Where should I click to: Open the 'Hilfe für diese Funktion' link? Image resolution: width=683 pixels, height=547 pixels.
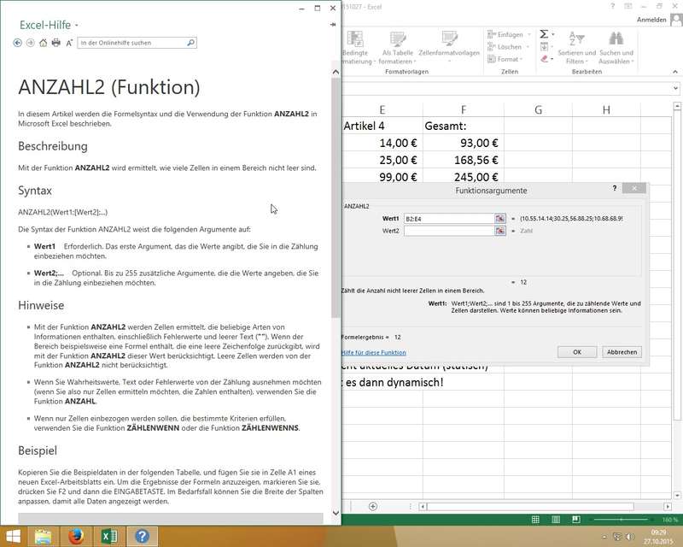click(374, 352)
